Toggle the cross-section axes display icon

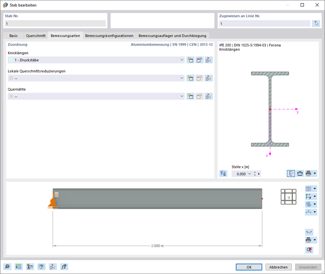coord(291,173)
